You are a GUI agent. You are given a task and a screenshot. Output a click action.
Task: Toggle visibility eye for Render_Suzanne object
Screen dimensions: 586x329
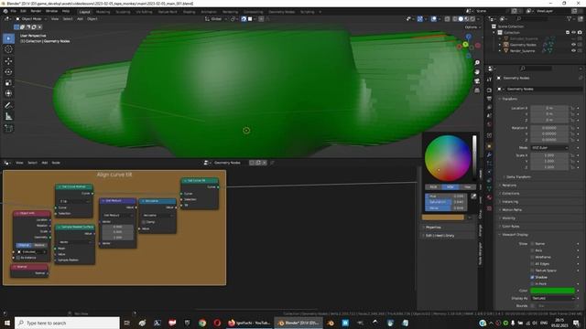coord(573,50)
